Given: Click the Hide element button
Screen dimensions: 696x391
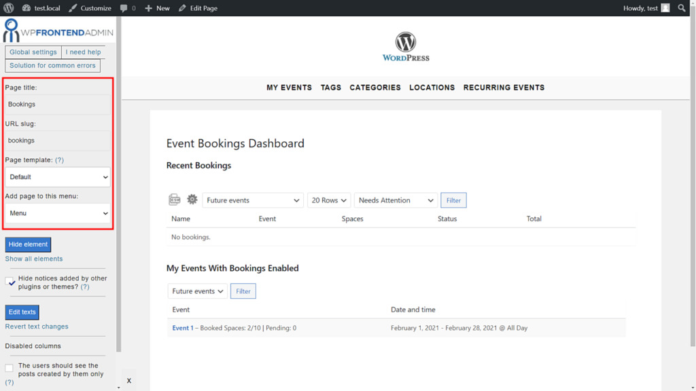Looking at the screenshot, I should coord(28,244).
